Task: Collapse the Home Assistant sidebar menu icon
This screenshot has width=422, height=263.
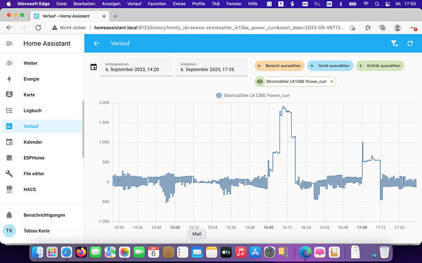Action: coord(9,43)
